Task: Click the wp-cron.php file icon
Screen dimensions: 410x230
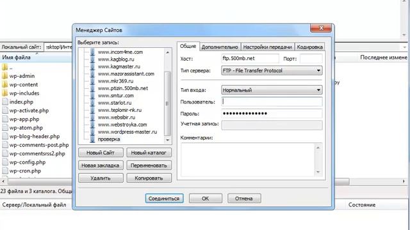Action: [5, 171]
